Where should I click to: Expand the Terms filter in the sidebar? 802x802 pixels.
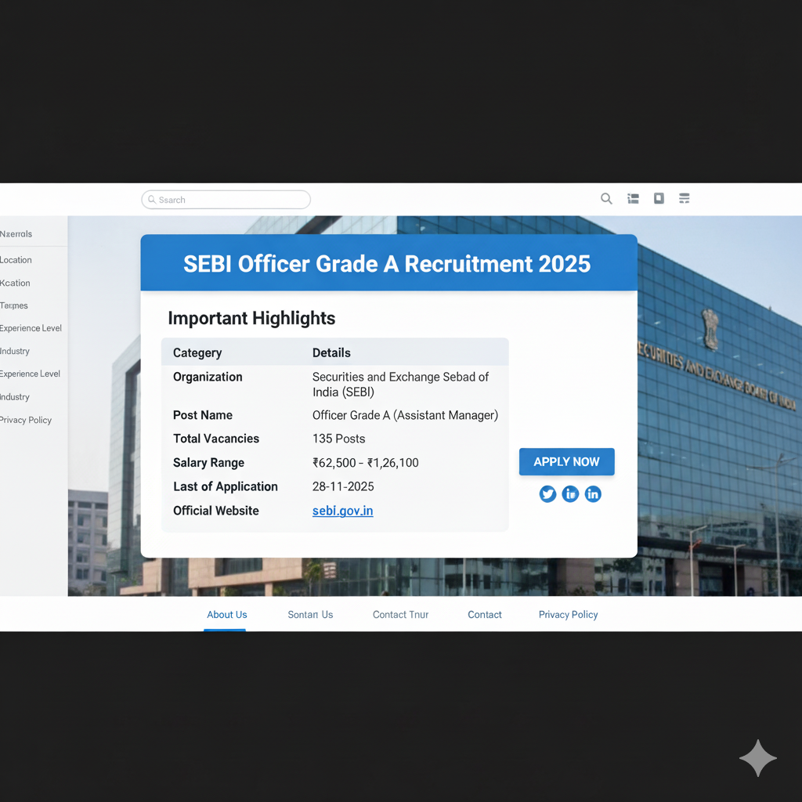coord(13,305)
